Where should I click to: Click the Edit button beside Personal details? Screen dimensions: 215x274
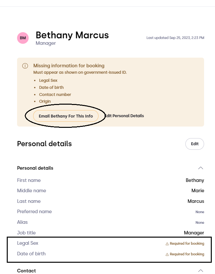tap(195, 144)
